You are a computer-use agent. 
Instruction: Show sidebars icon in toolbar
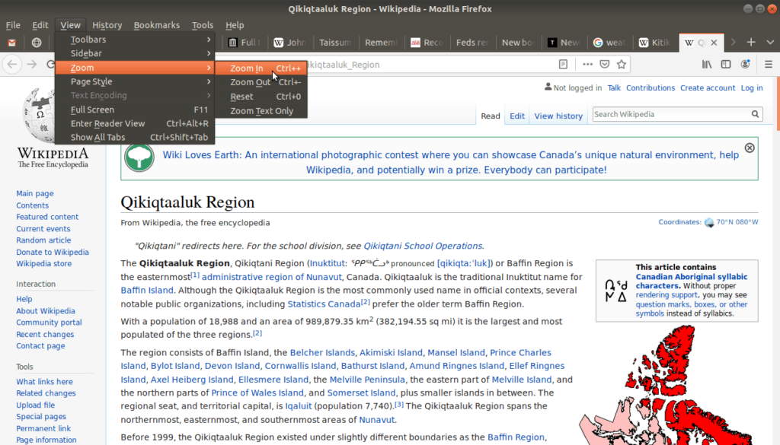pos(726,65)
